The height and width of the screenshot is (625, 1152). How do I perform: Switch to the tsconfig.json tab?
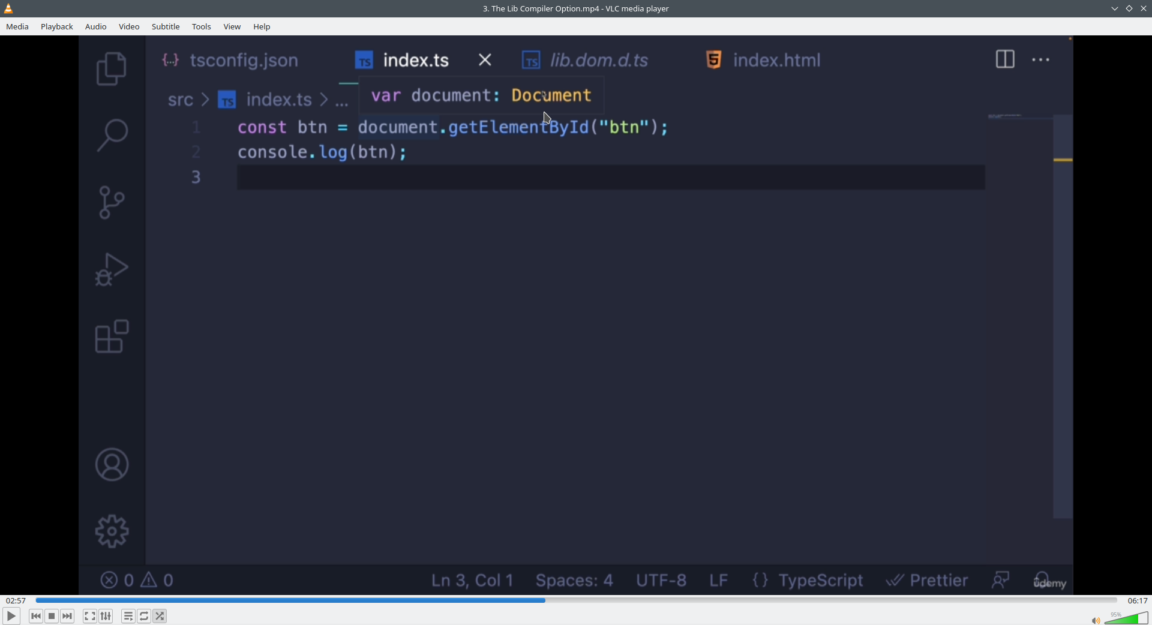coord(231,61)
